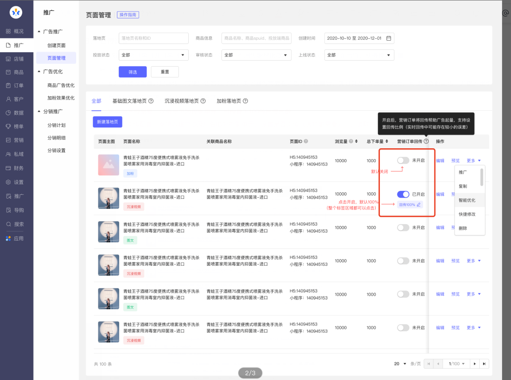Open the 搜索 search sidebar item

(15, 224)
